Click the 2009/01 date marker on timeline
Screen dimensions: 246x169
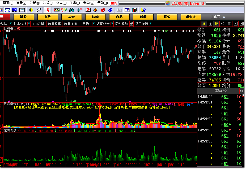click(x=94, y=165)
